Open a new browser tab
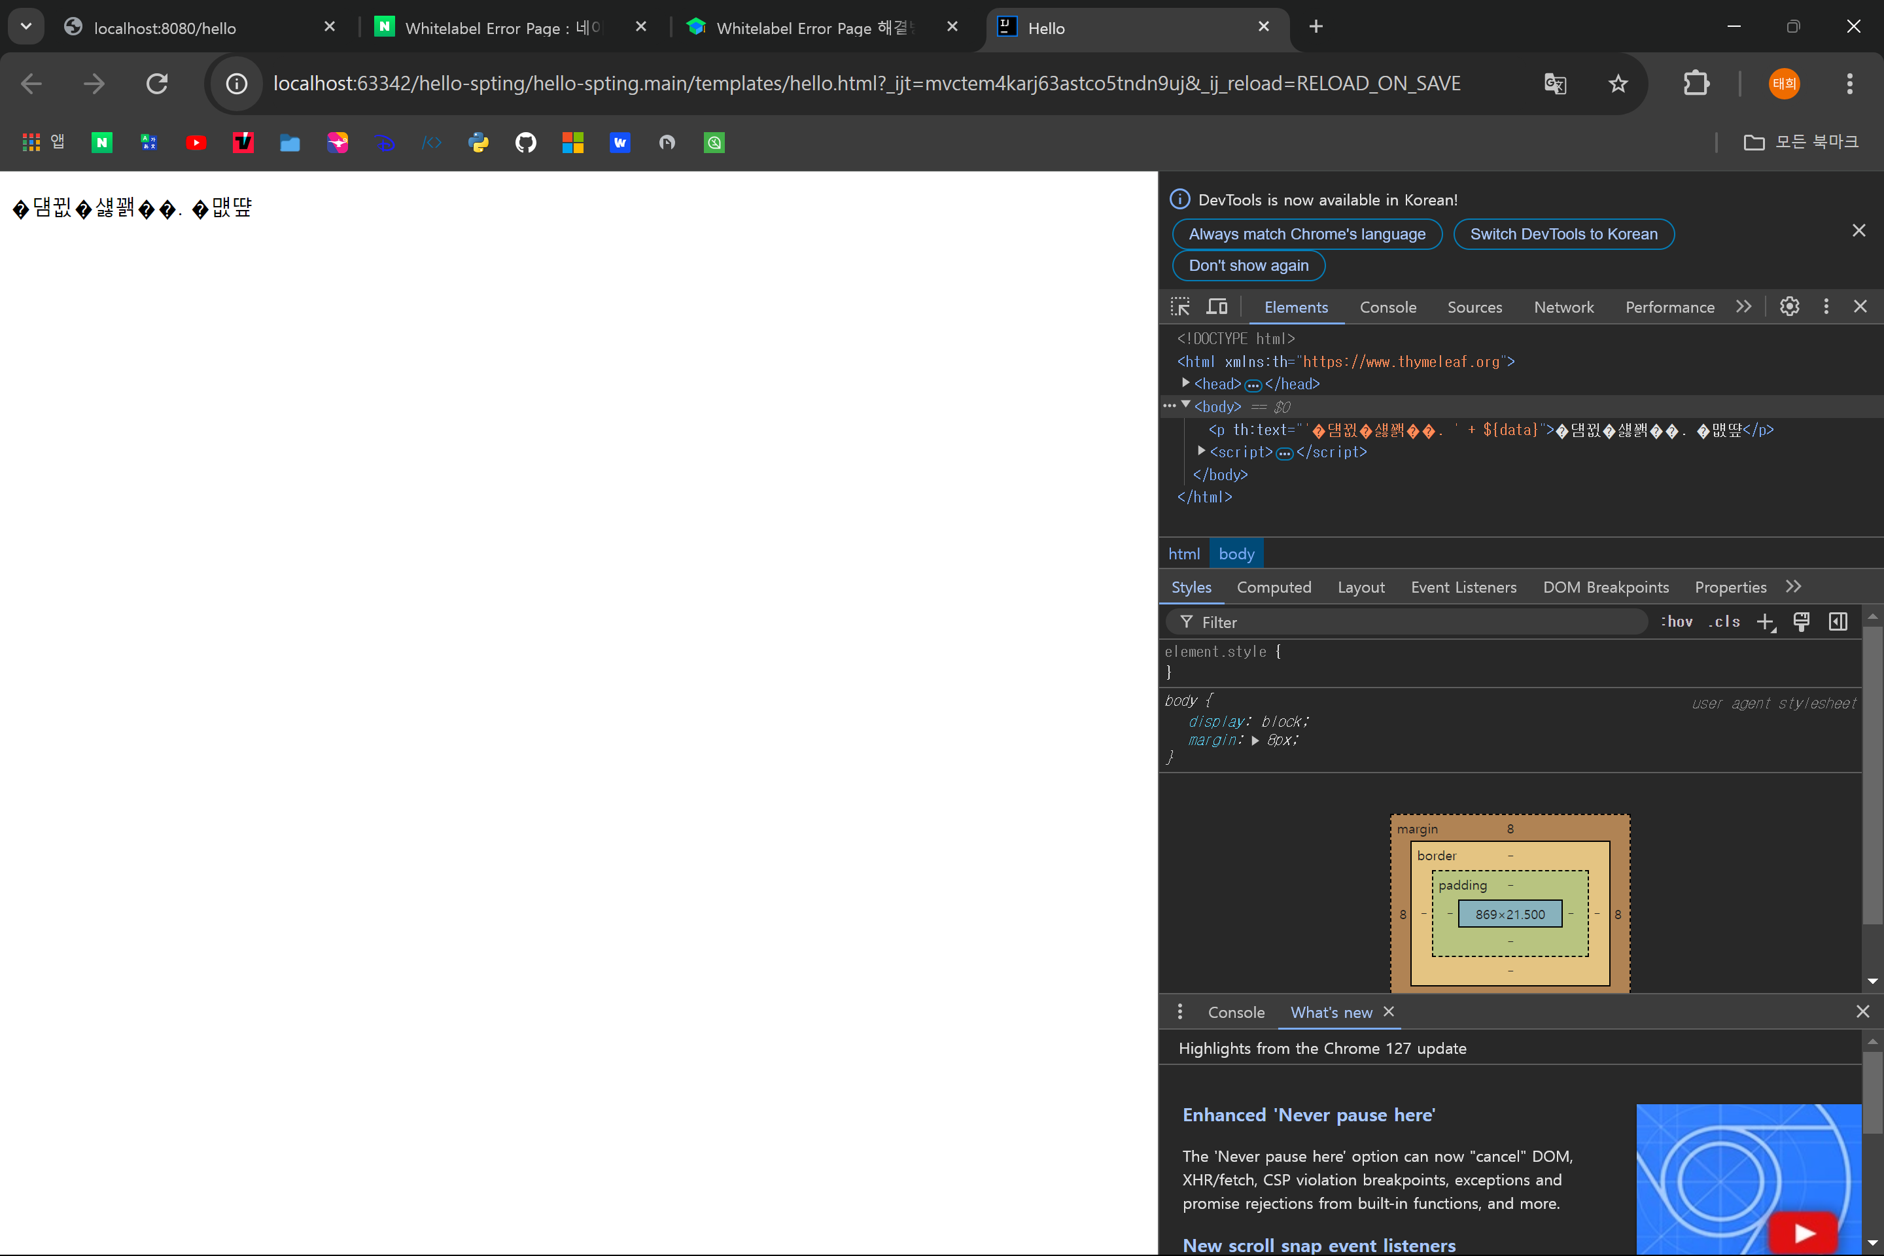1884x1256 pixels. click(1316, 26)
